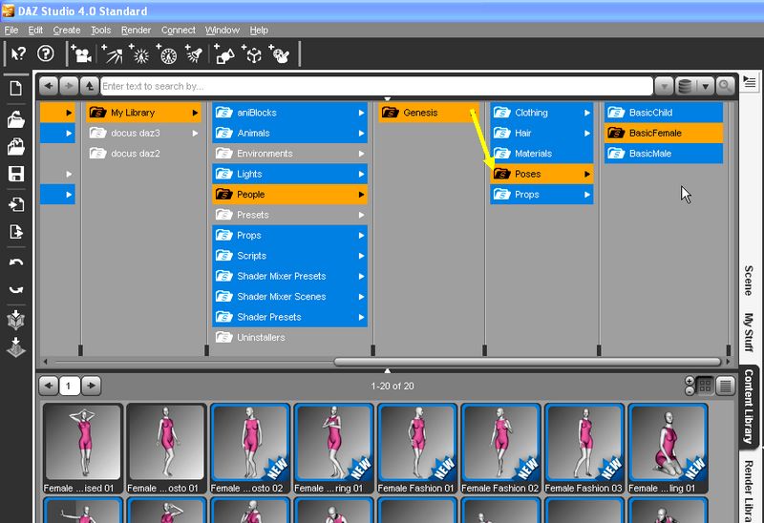Expand the Poses folder arrow
This screenshot has width=764, height=523.
point(587,174)
